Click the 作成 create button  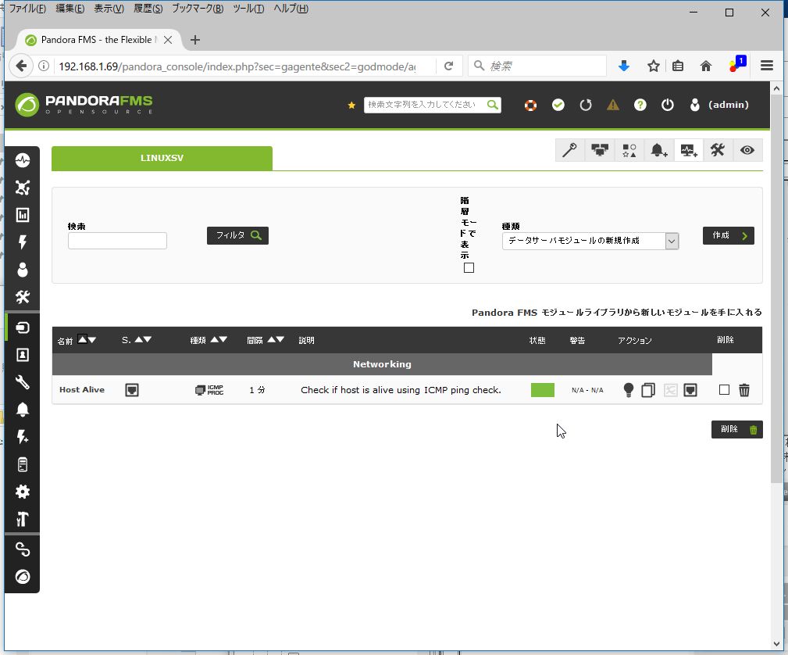(728, 235)
